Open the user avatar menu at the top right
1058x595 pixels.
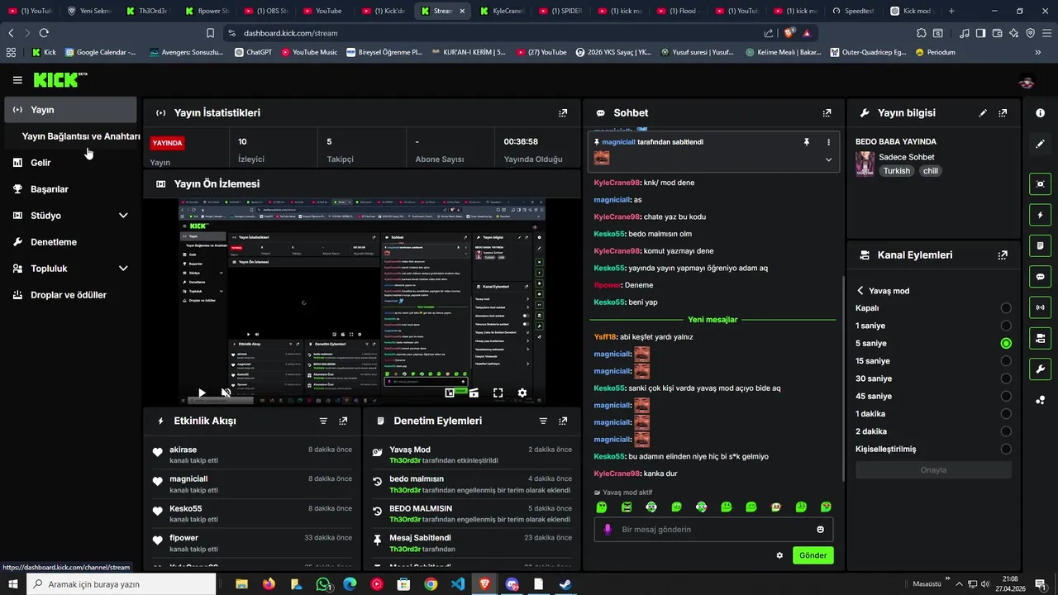pos(1026,82)
